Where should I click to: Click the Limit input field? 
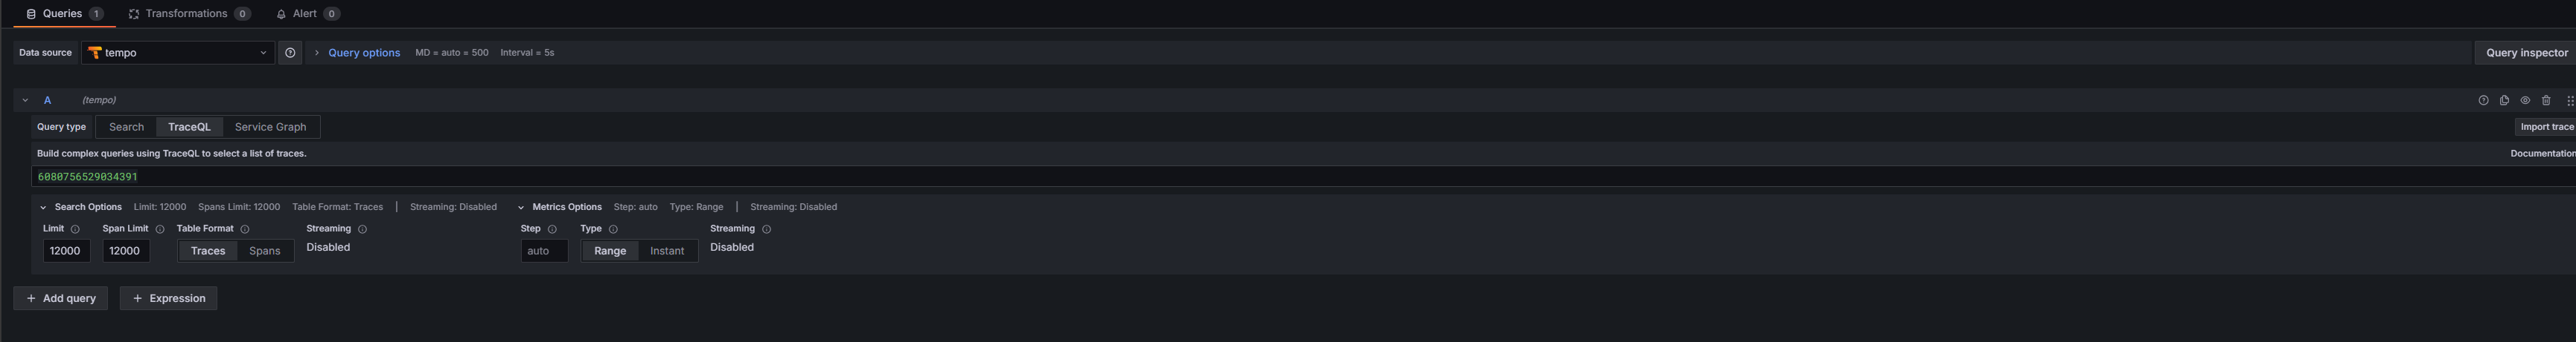(66, 251)
